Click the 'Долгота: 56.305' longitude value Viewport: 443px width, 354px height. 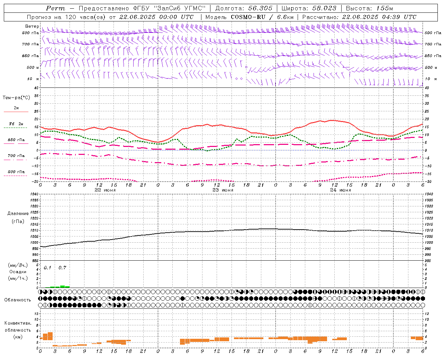coord(244,8)
